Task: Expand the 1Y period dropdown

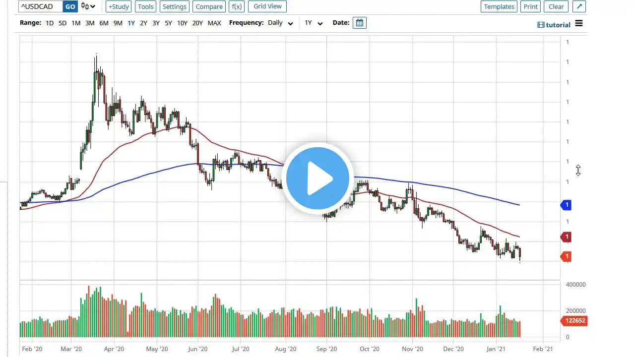Action: 314,23
